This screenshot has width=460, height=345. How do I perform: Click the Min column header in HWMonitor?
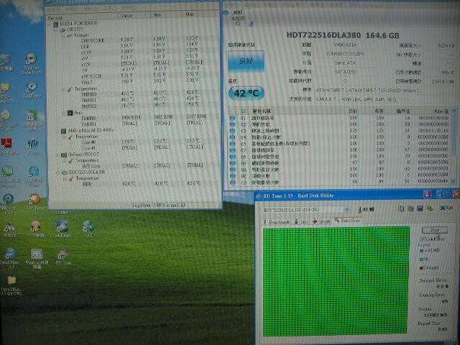[x=165, y=14]
